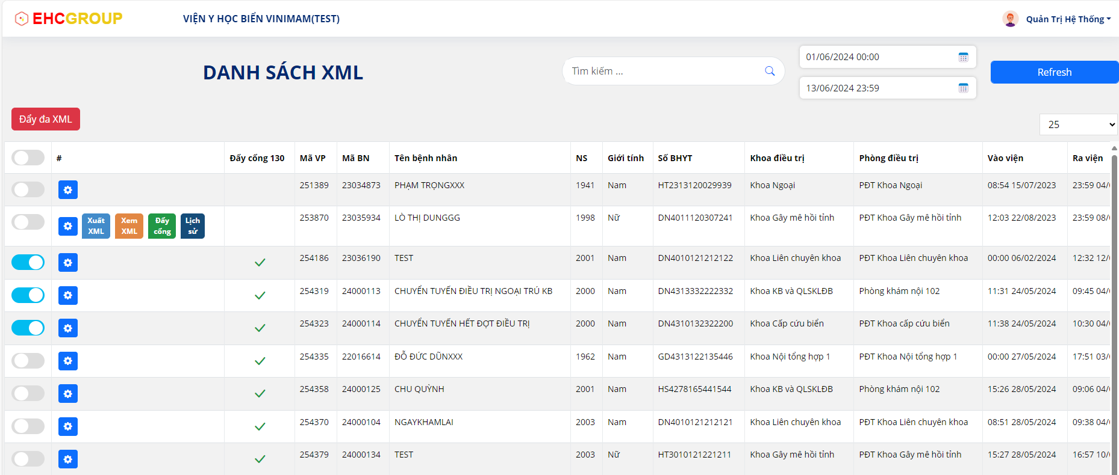Turn off switch for record 254323
The image size is (1119, 475).
tap(28, 328)
